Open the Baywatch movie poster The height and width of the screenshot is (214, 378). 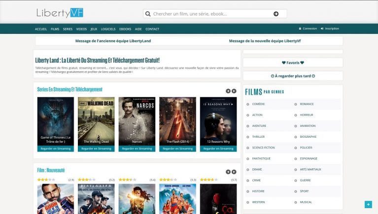tap(178, 199)
